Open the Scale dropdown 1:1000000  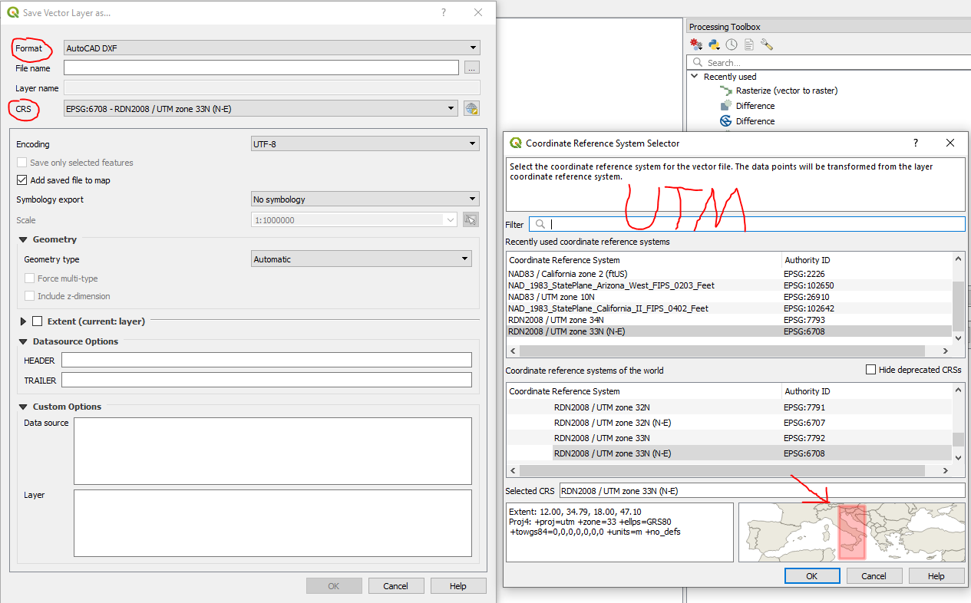(355, 220)
